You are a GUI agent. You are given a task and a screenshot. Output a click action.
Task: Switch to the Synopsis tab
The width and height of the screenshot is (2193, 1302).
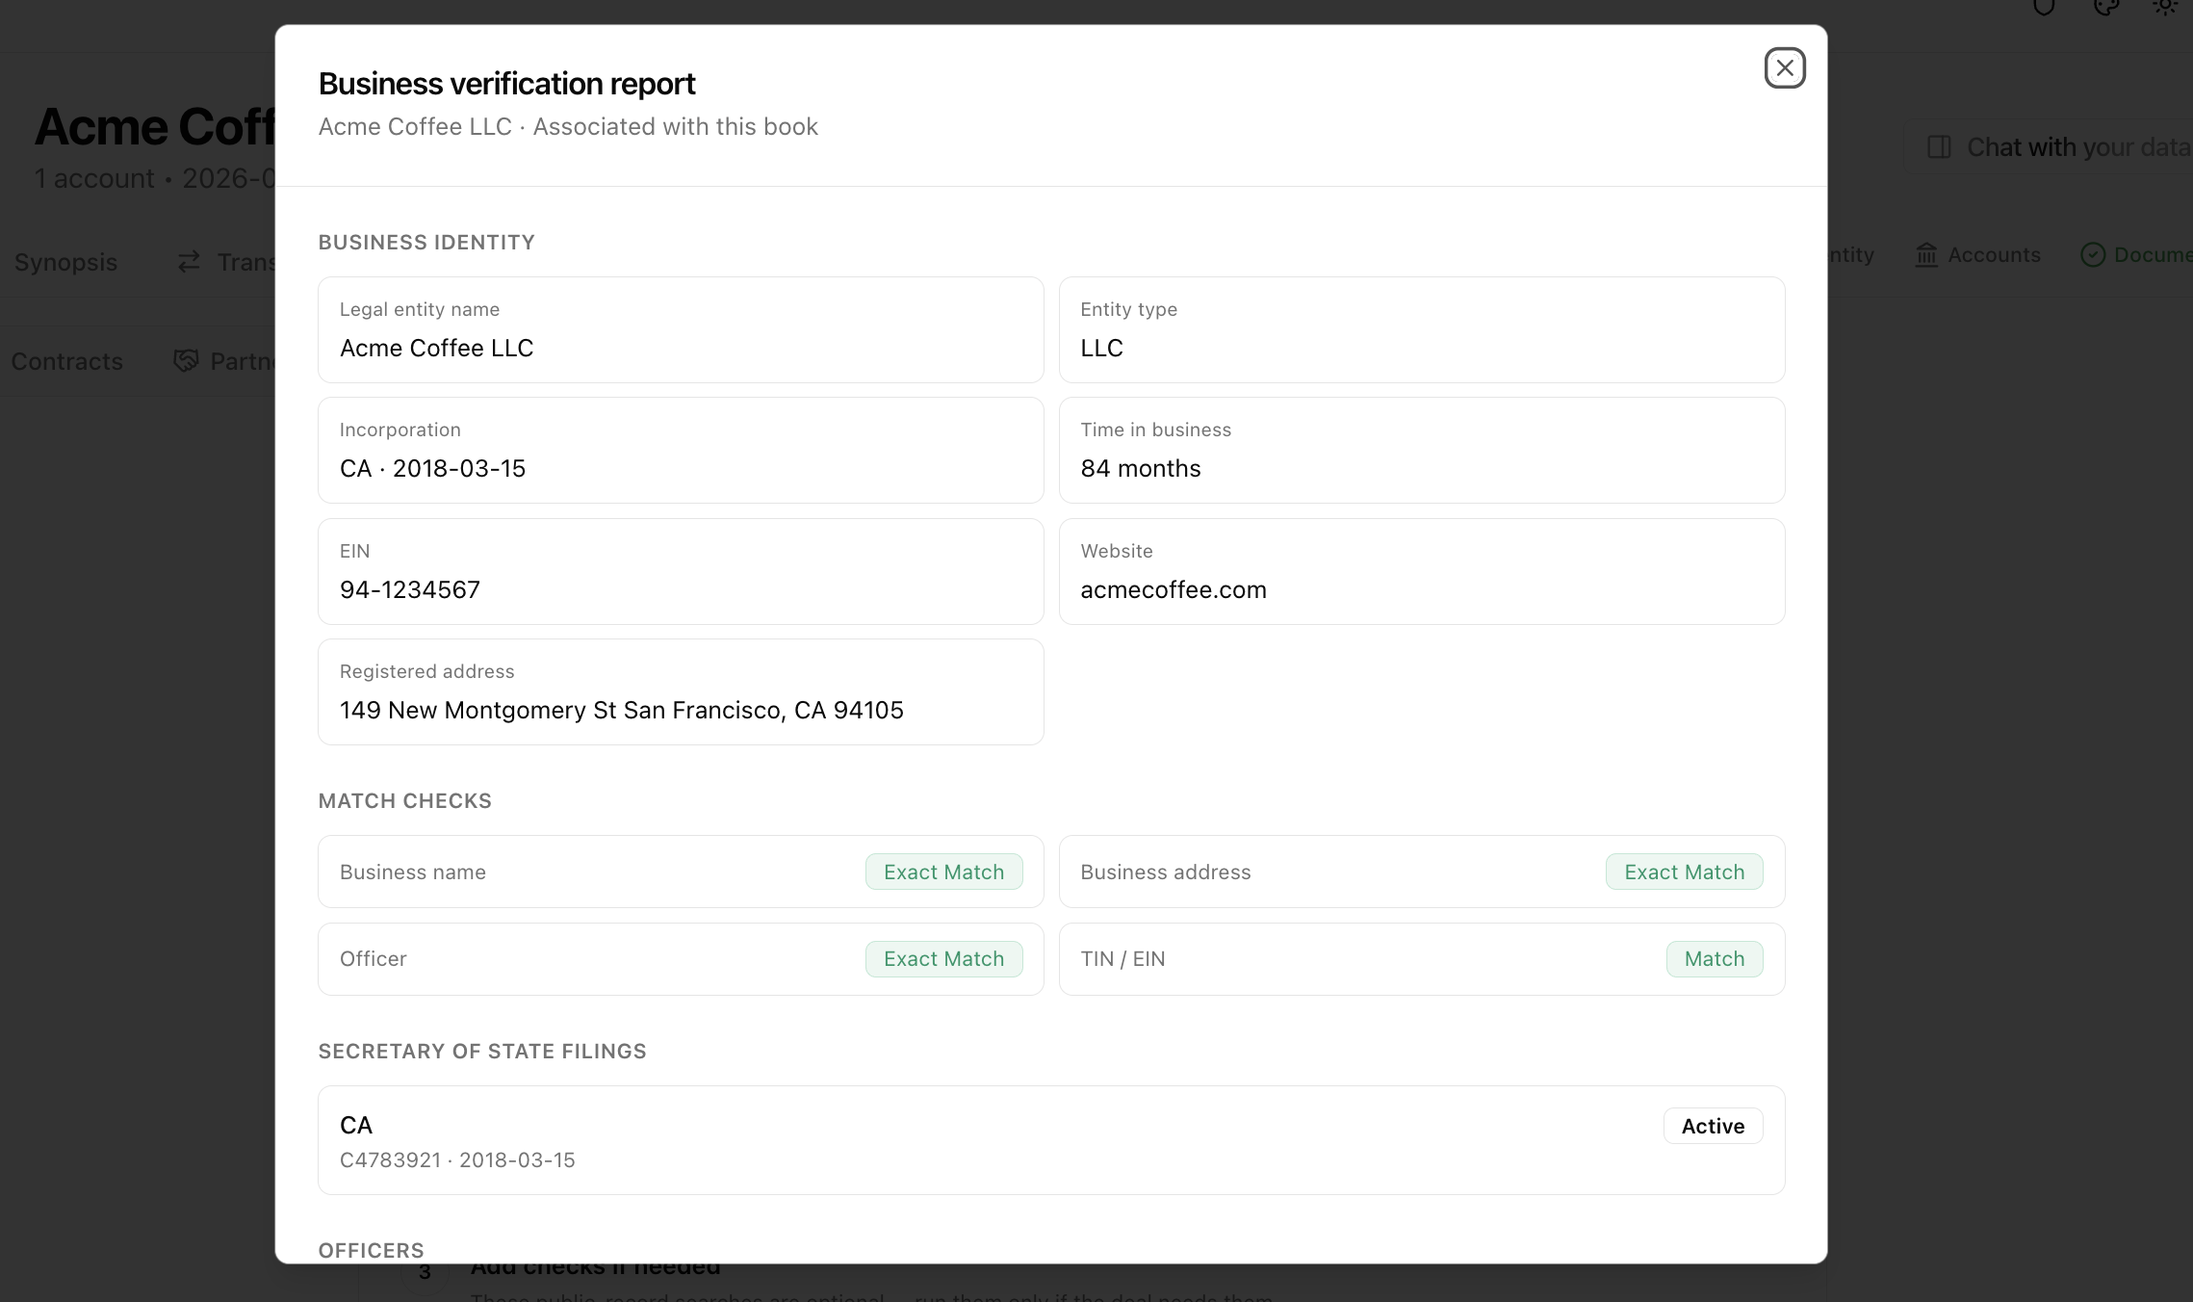[x=65, y=262]
